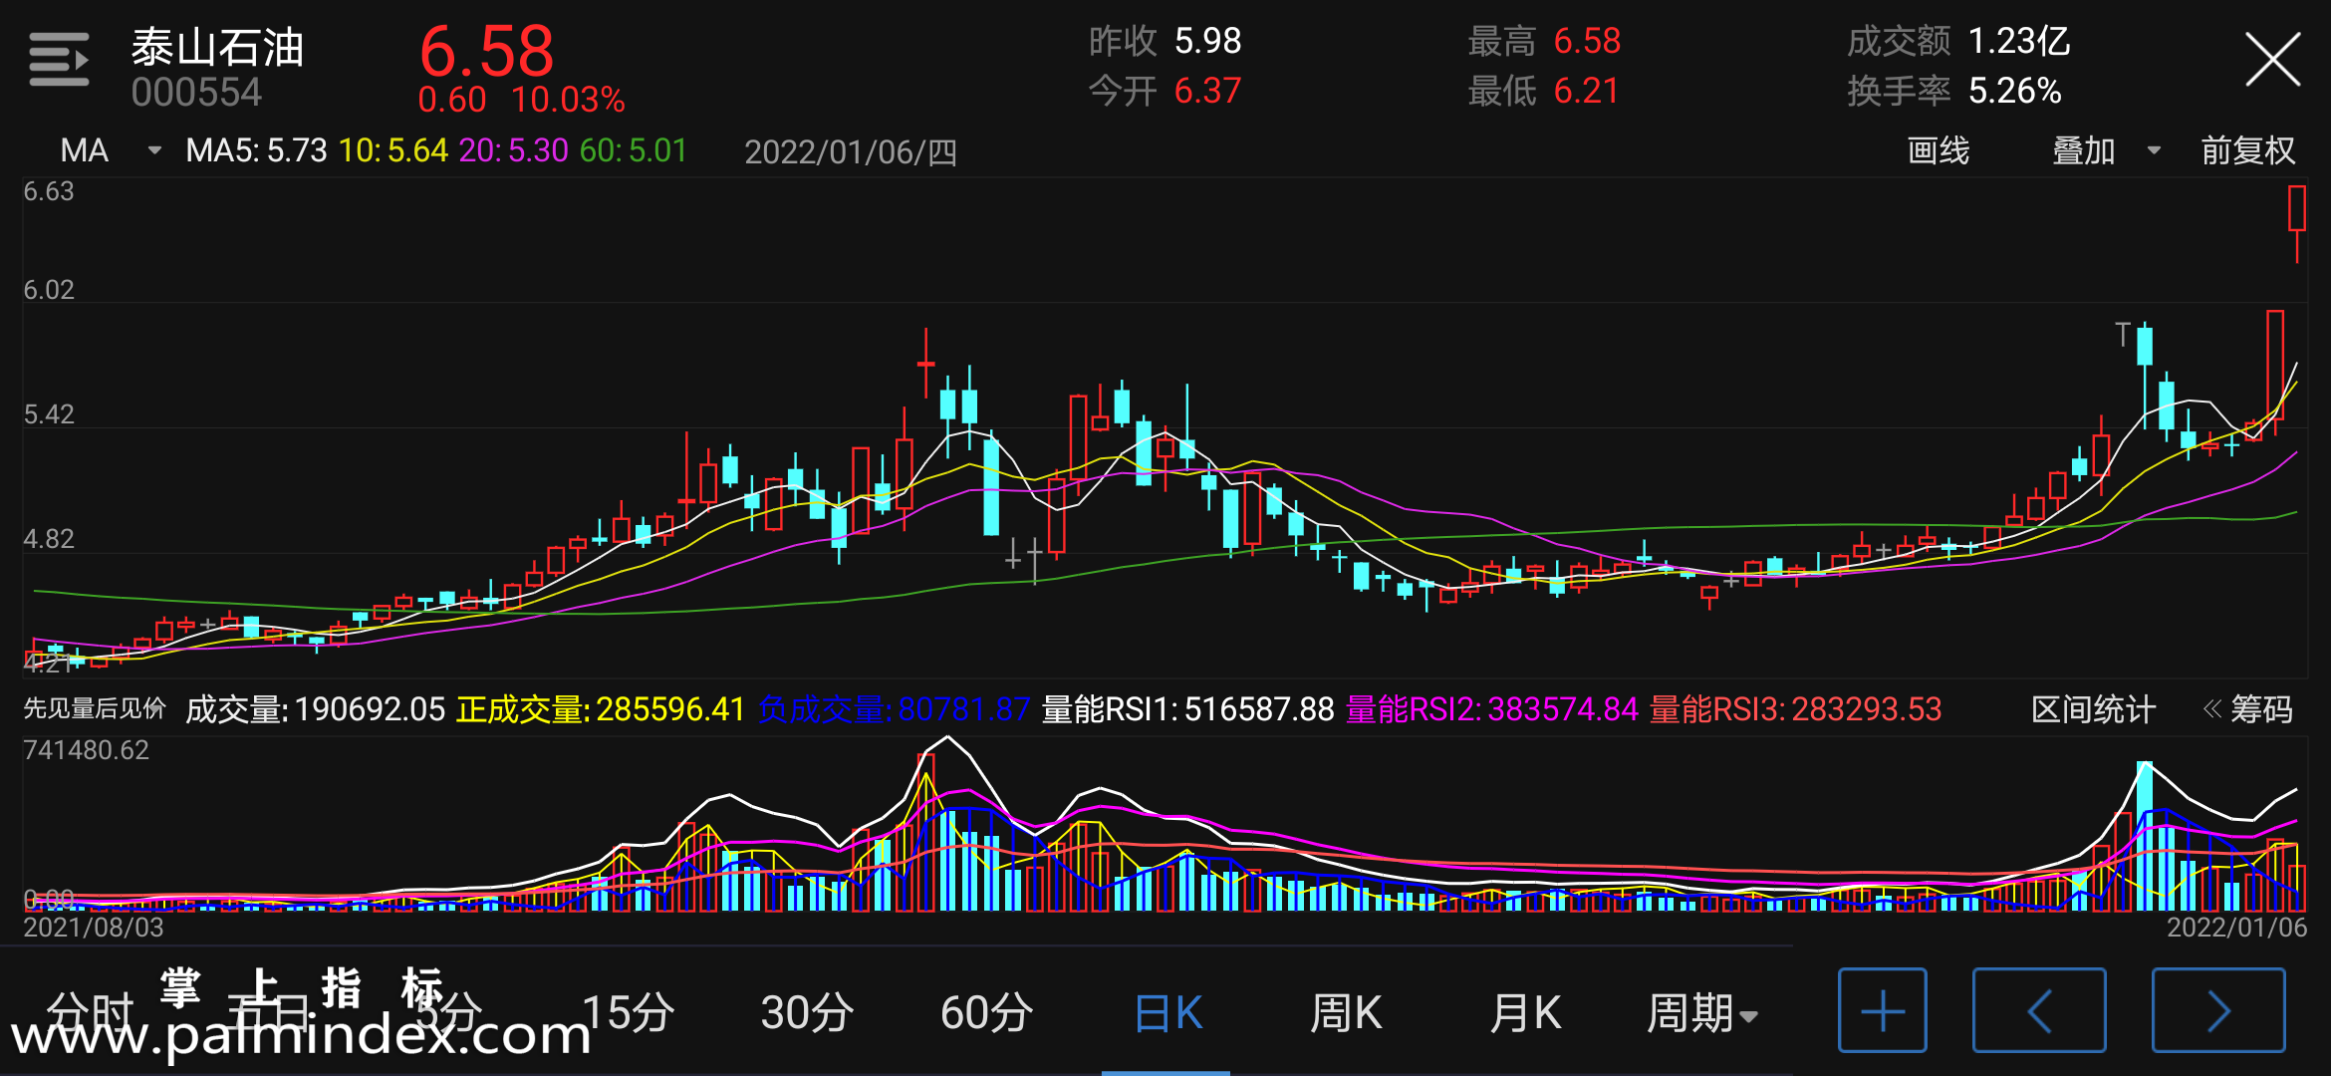Open the 周期 period dropdown
This screenshot has width=2331, height=1076.
pyautogui.click(x=1701, y=1013)
